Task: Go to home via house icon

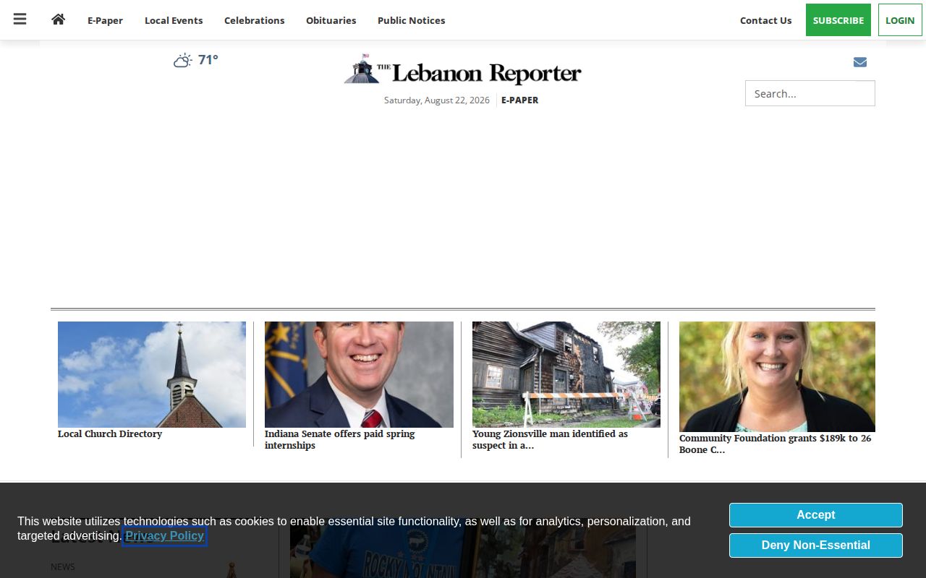Action: pos(59,20)
